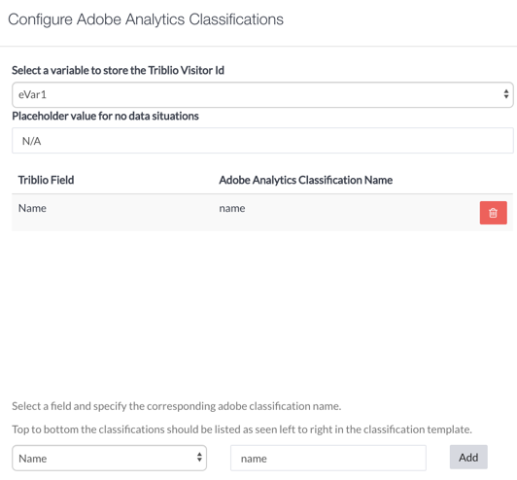Click the Top to bottom instruction text
This screenshot has height=480, width=517.
click(242, 429)
